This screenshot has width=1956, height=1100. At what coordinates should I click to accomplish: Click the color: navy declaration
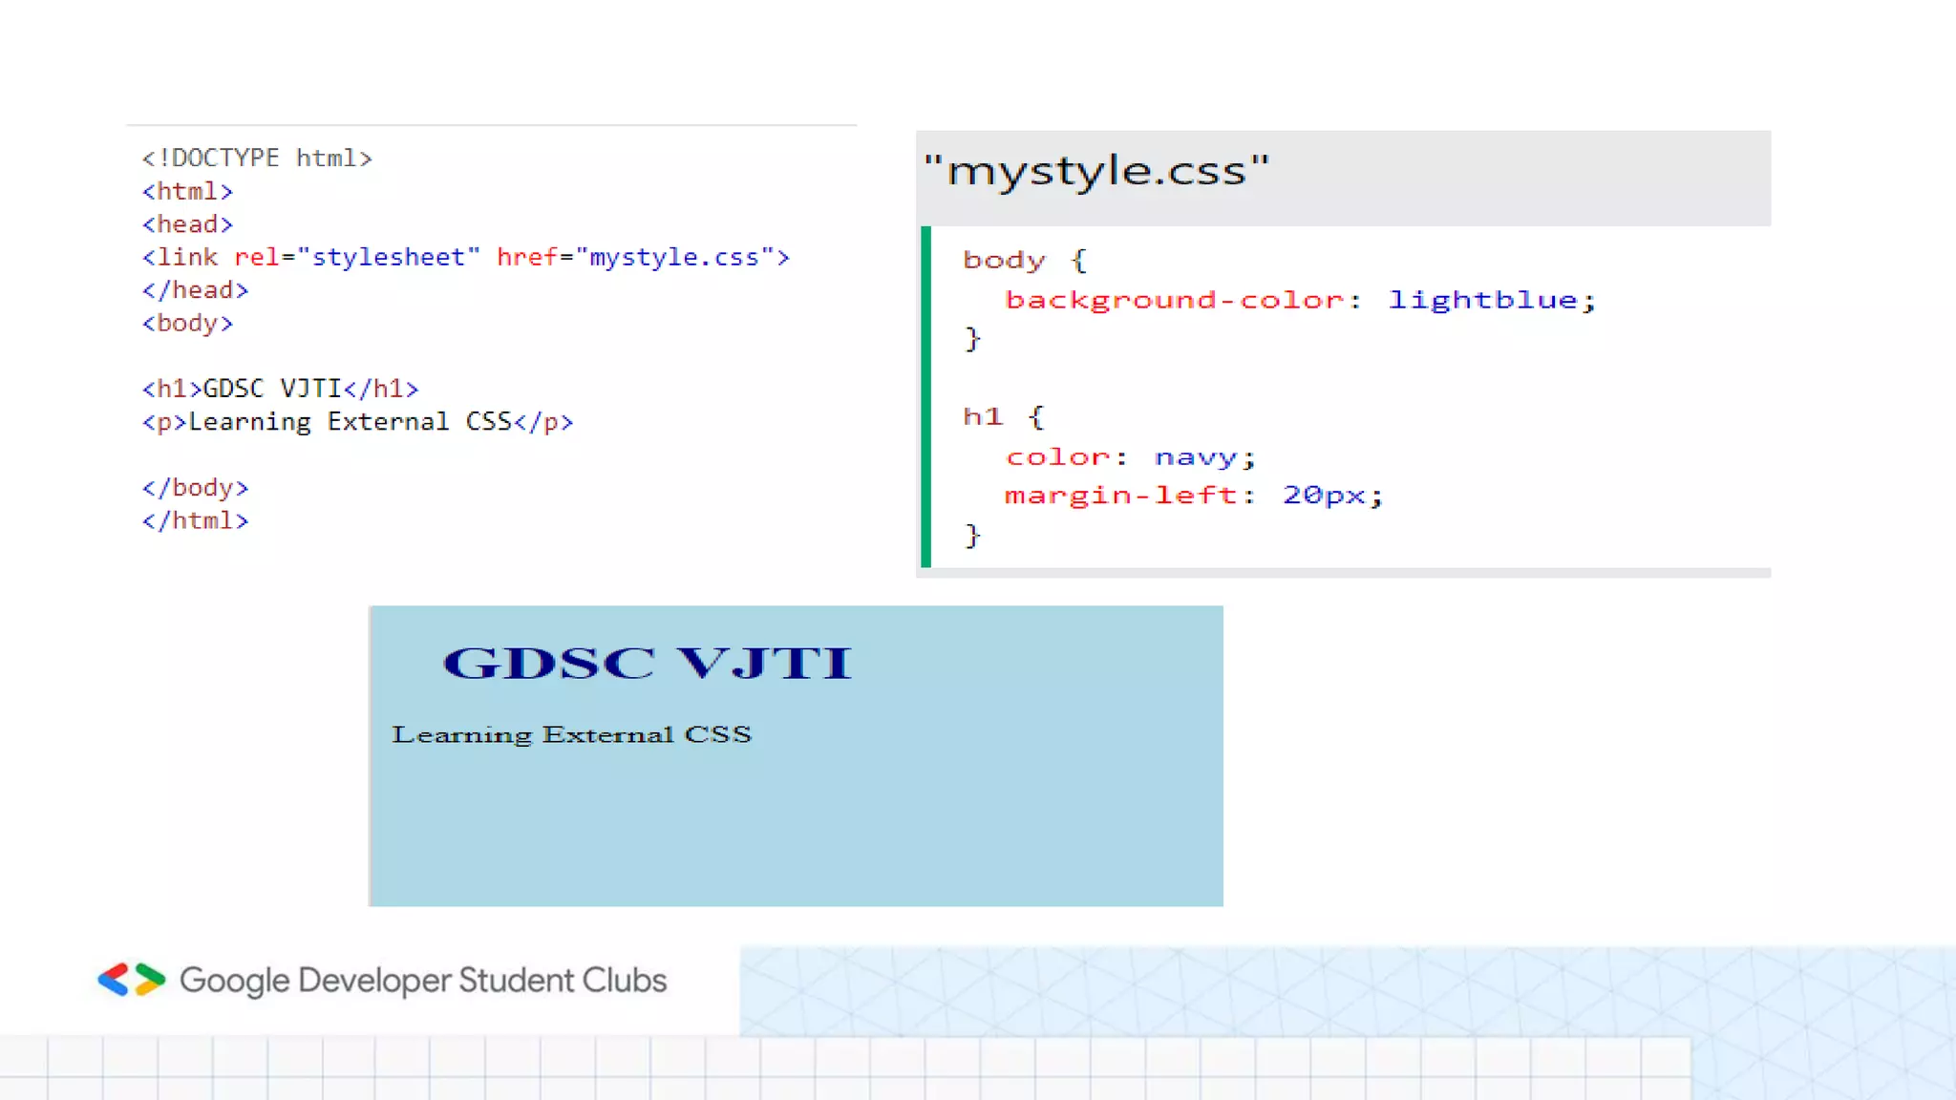[1130, 457]
